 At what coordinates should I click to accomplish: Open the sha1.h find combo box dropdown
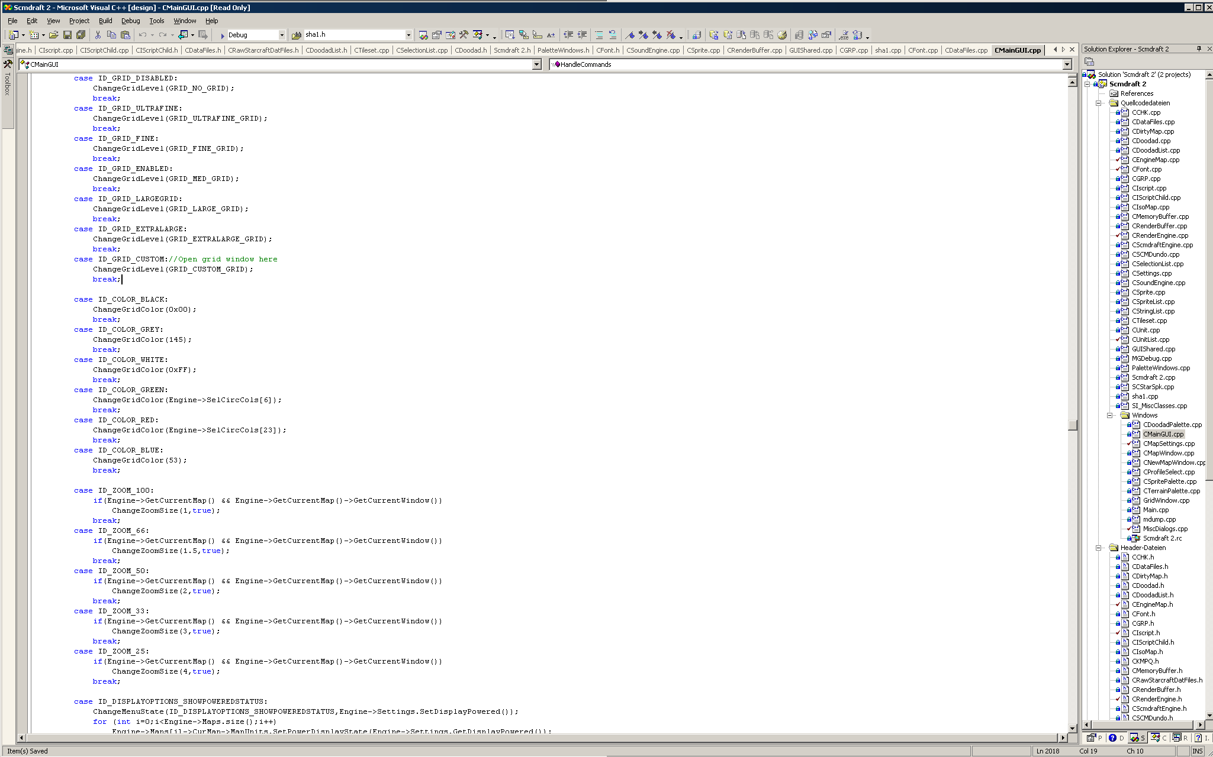[x=408, y=35]
